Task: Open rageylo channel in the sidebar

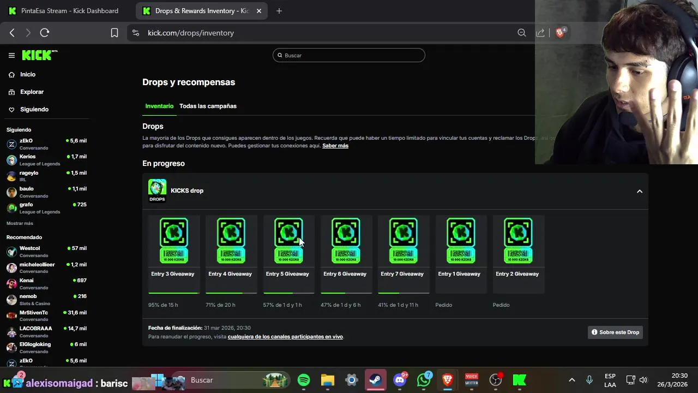Action: coord(46,176)
